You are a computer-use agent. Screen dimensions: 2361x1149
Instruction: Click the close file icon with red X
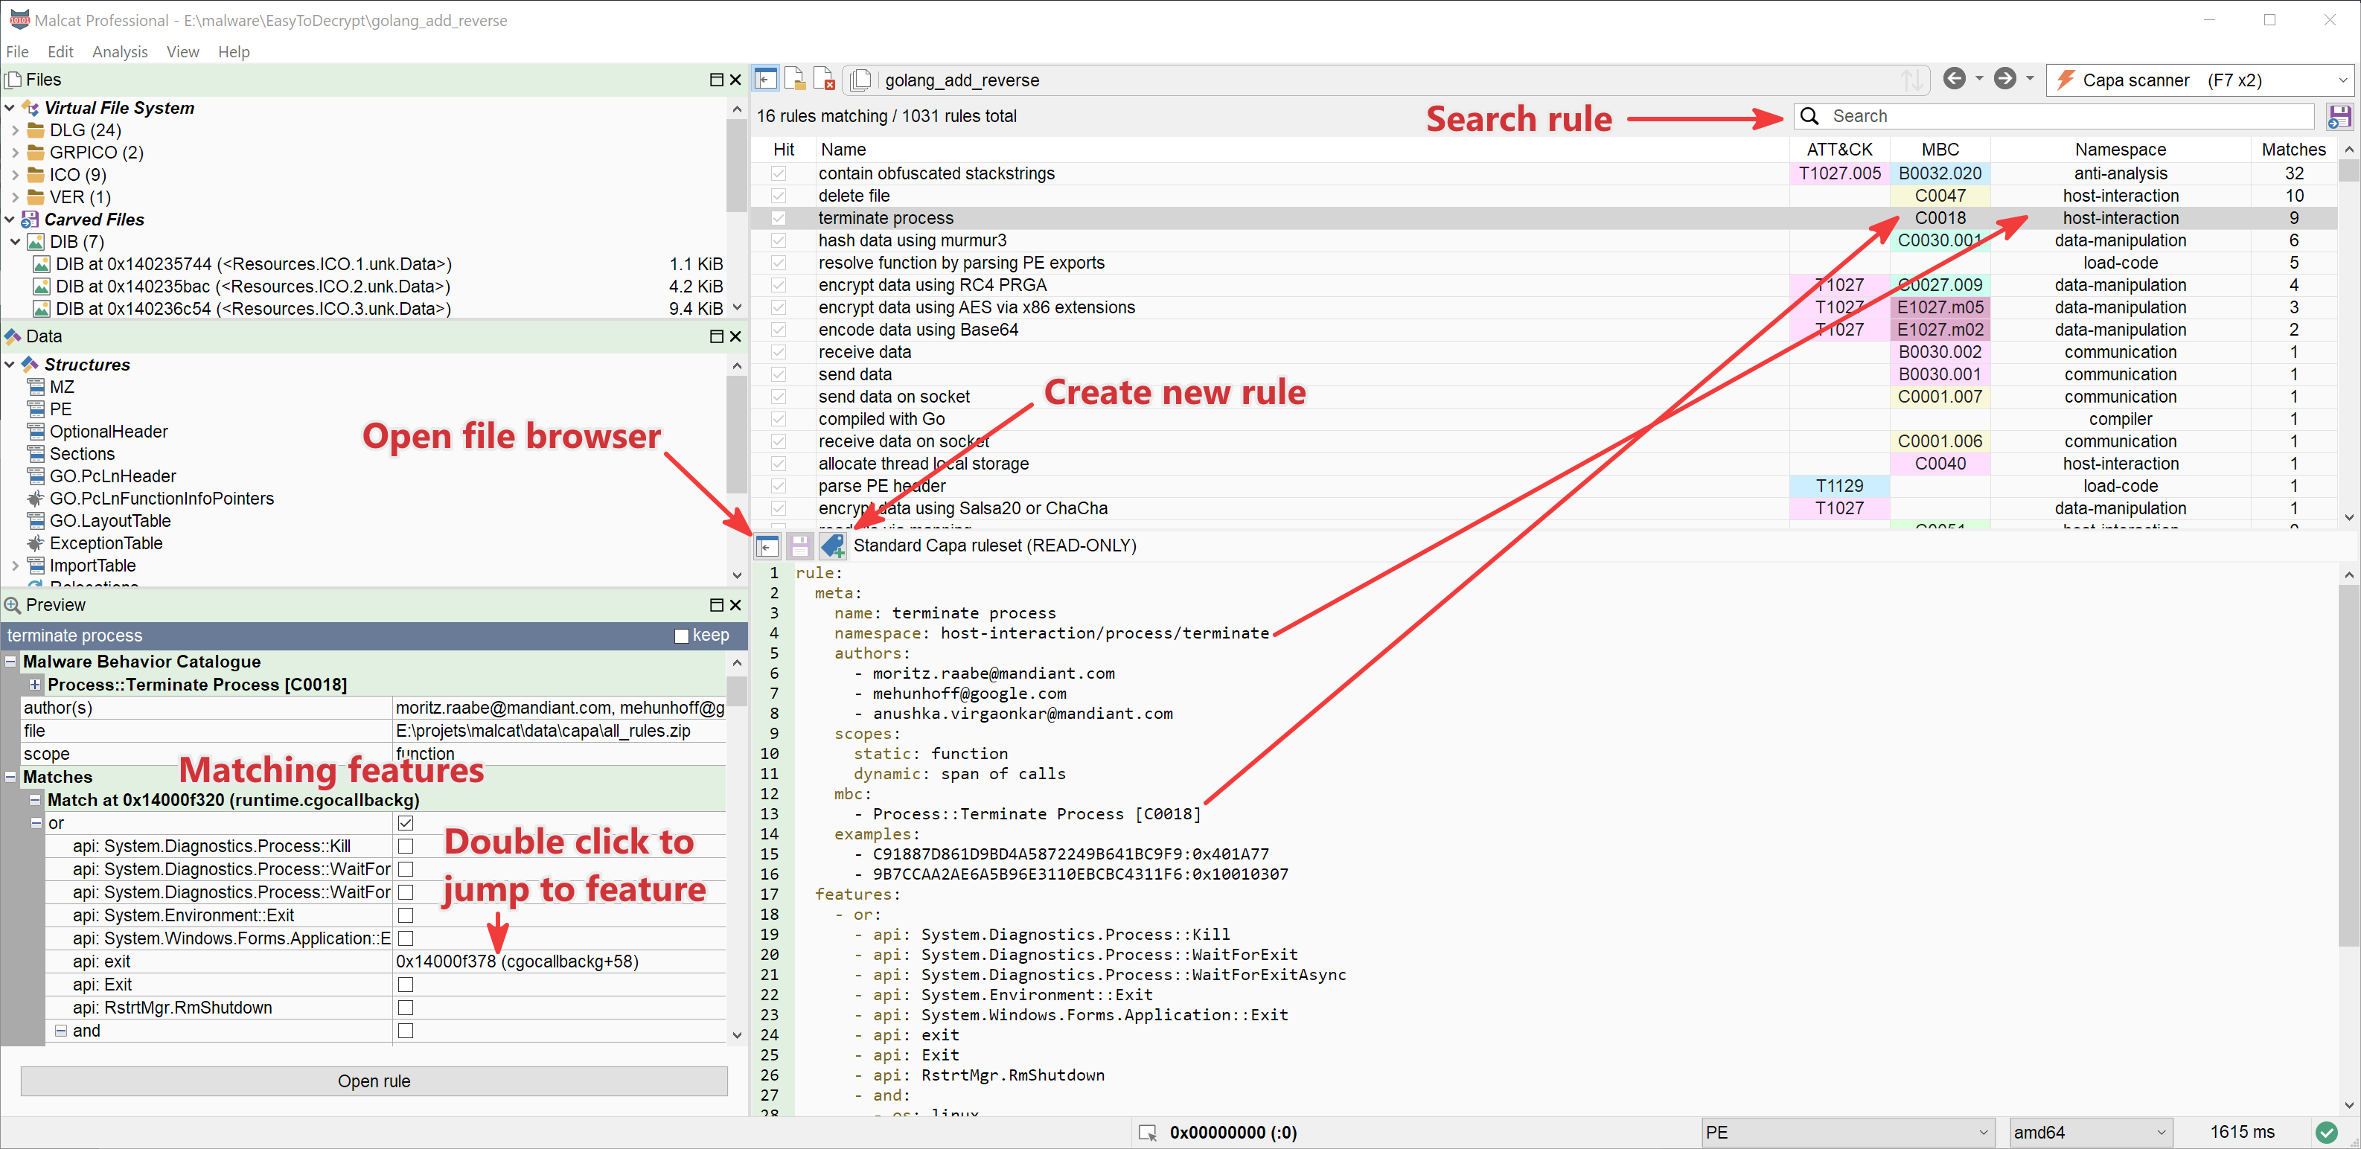click(x=824, y=80)
